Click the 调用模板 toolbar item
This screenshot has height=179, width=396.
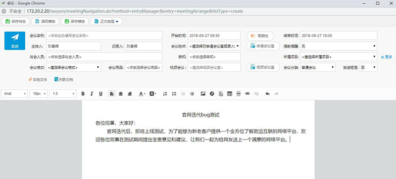45,21
